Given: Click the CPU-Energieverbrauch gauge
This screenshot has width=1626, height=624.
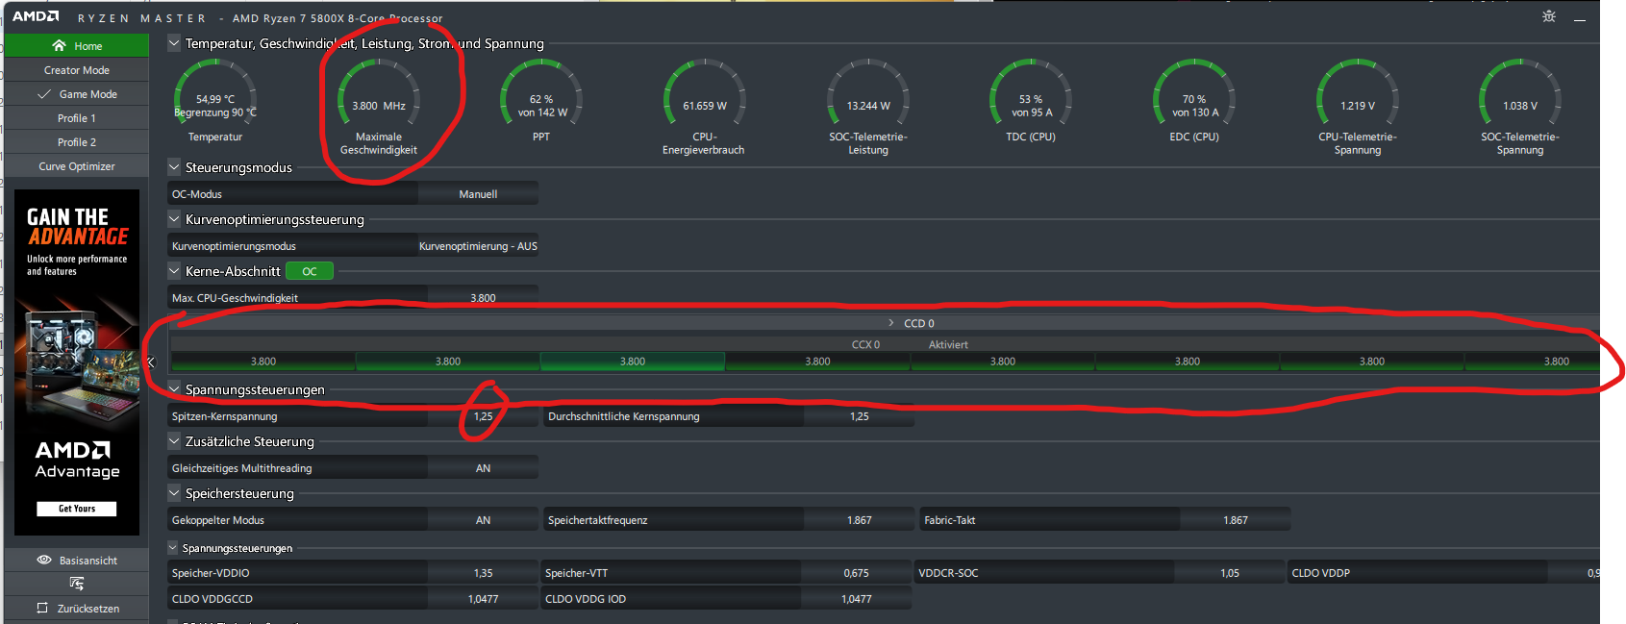Looking at the screenshot, I should pyautogui.click(x=705, y=94).
